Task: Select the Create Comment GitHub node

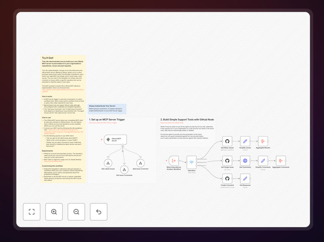Action: coord(227,179)
